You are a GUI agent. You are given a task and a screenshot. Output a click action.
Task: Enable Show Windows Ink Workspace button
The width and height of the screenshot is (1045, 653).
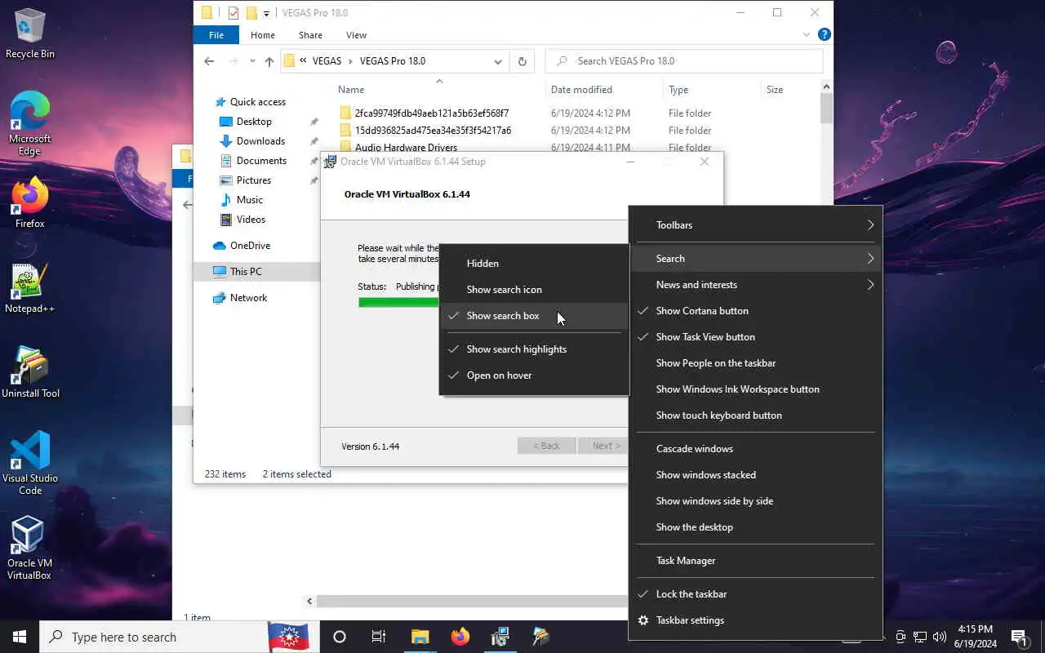click(755, 389)
